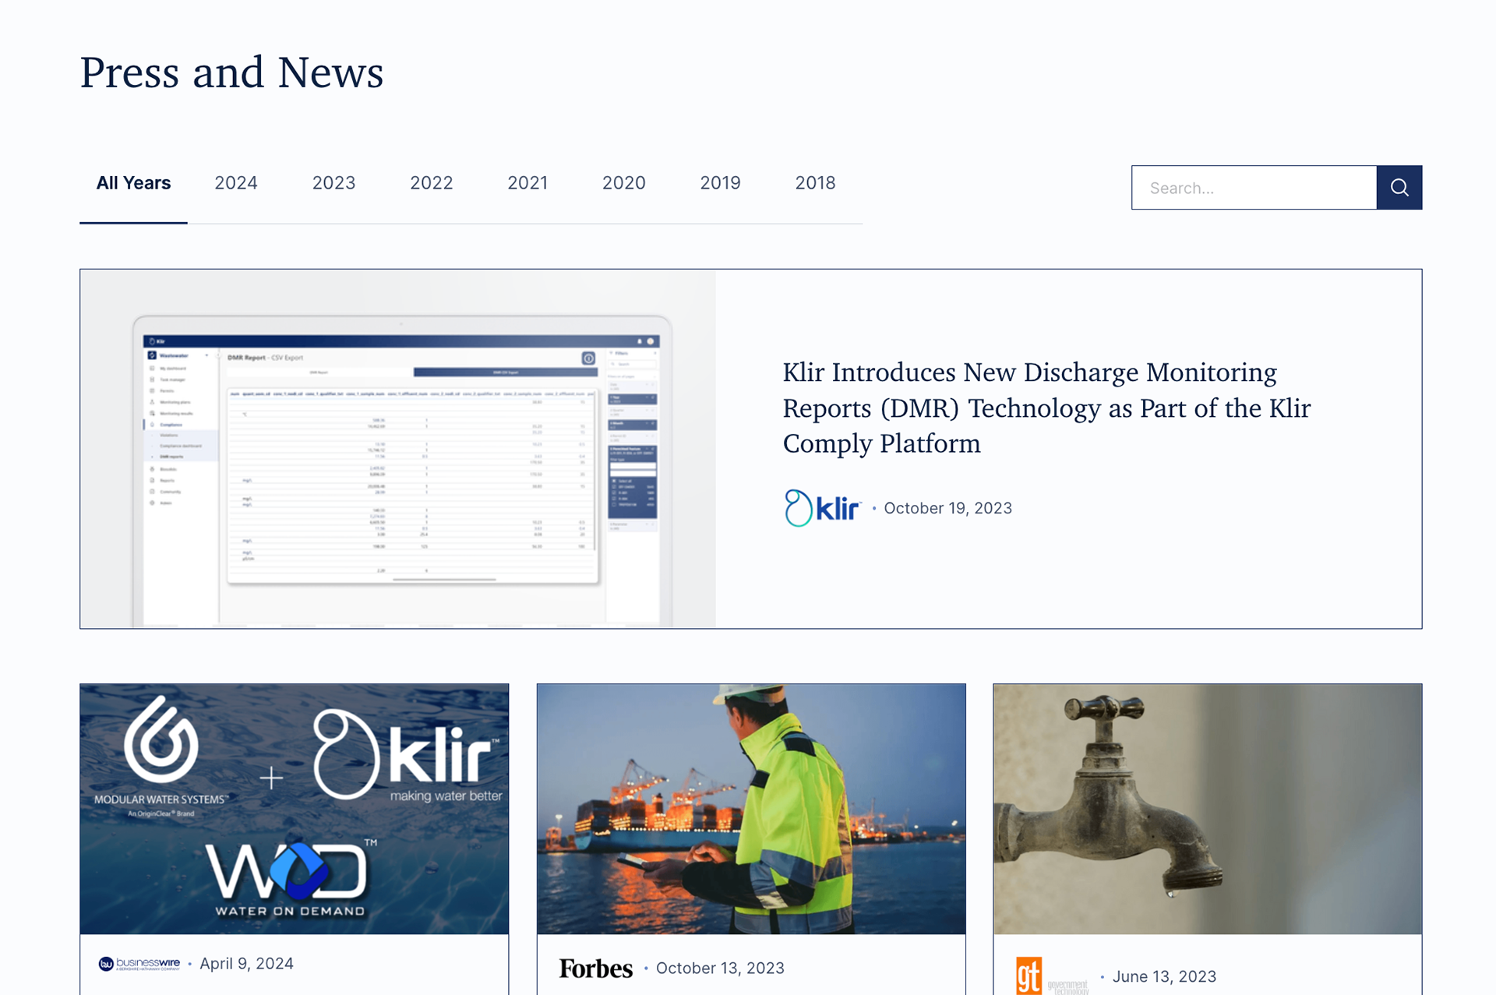This screenshot has height=995, width=1496.
Task: Open the dripping faucet article image
Action: point(1208,809)
